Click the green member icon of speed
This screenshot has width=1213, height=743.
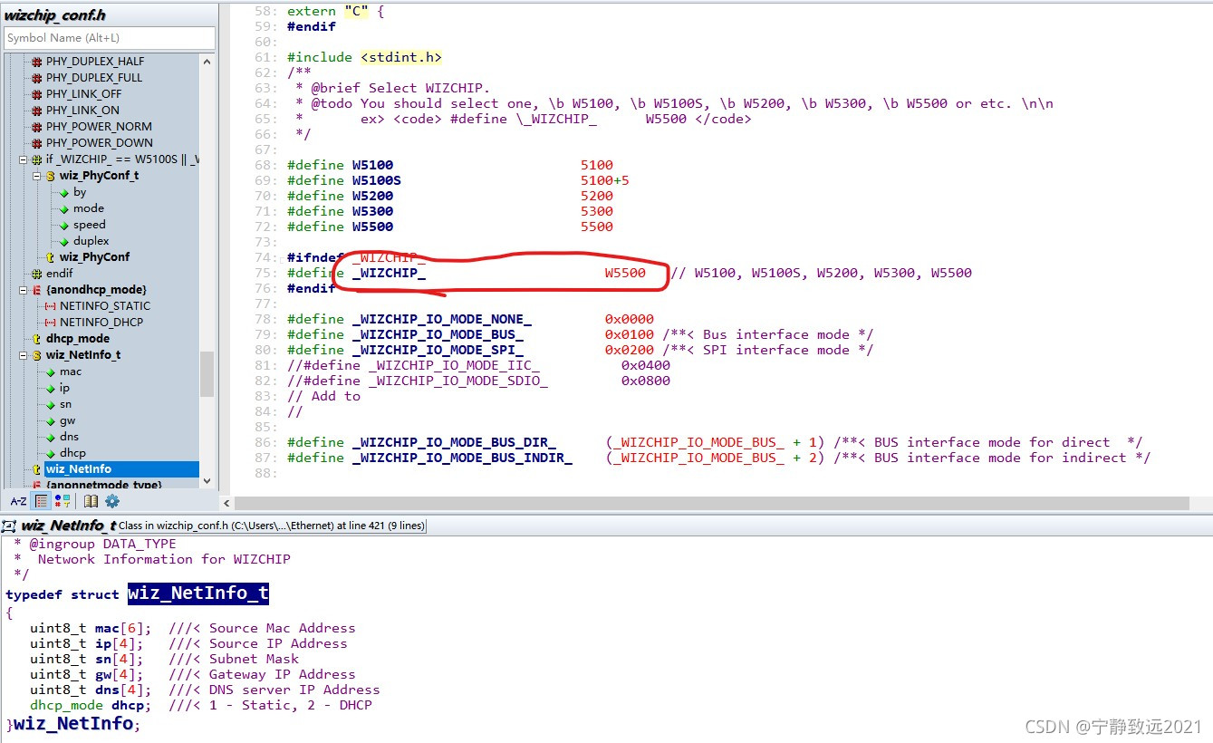tap(64, 225)
